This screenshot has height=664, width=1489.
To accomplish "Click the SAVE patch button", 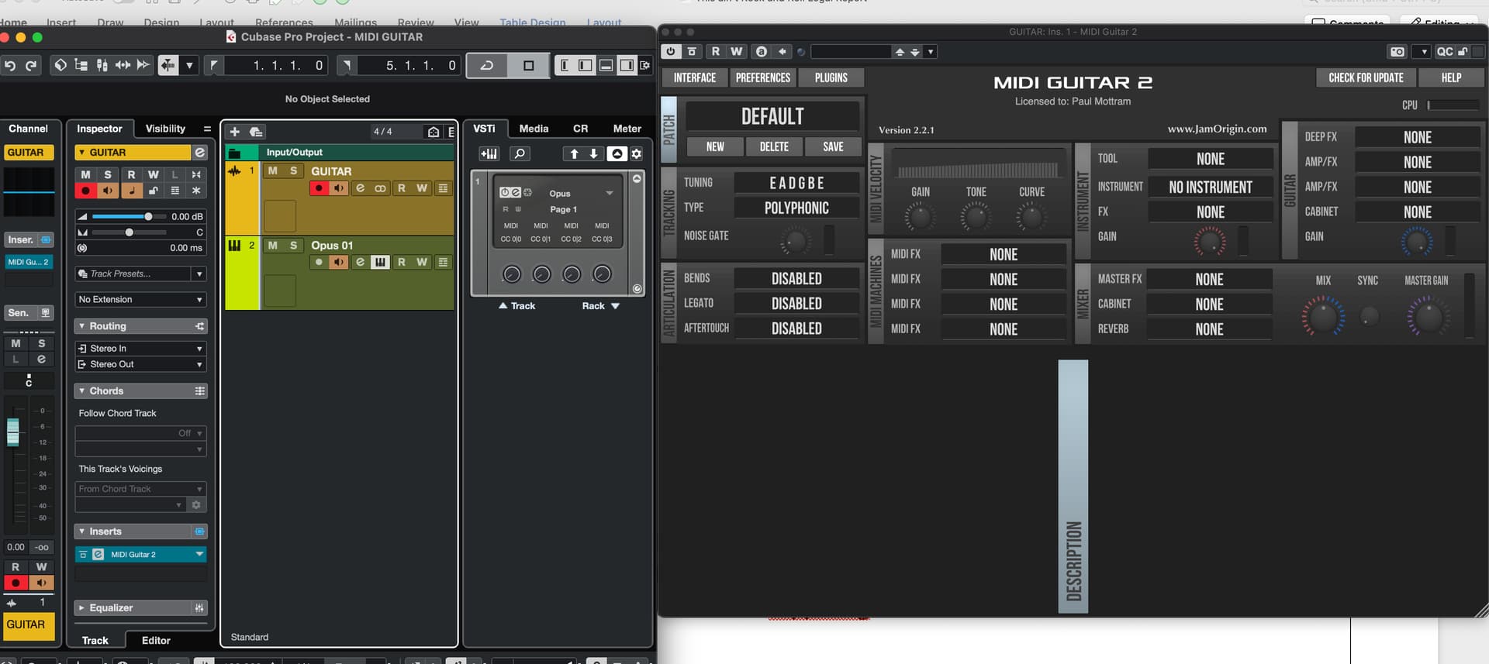I will (x=833, y=146).
